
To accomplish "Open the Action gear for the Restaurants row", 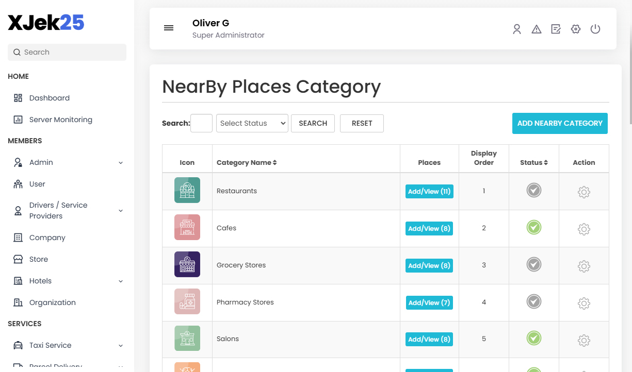I will (584, 191).
